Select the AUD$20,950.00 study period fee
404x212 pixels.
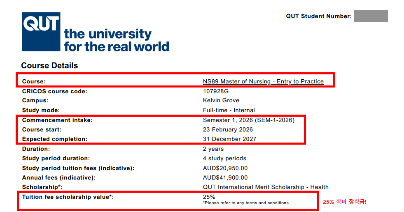point(225,168)
